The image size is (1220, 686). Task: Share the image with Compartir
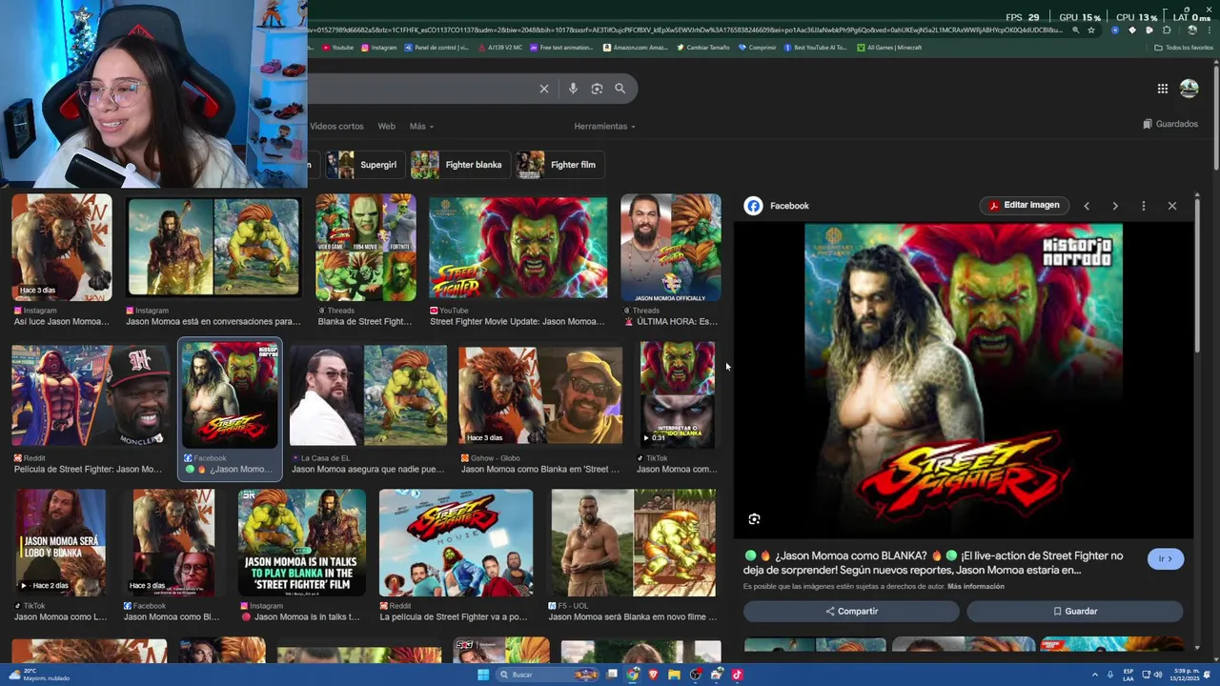[x=851, y=612]
